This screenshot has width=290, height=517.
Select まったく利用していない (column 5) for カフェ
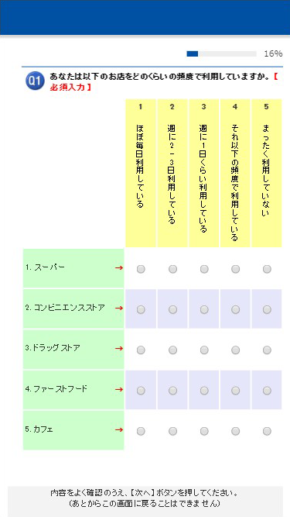(x=267, y=431)
